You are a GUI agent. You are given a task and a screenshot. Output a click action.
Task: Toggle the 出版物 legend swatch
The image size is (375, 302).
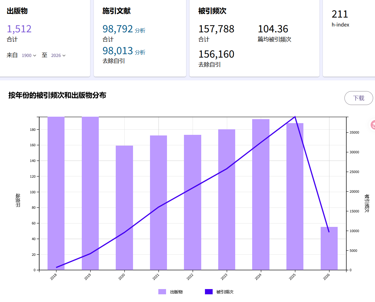(x=162, y=292)
